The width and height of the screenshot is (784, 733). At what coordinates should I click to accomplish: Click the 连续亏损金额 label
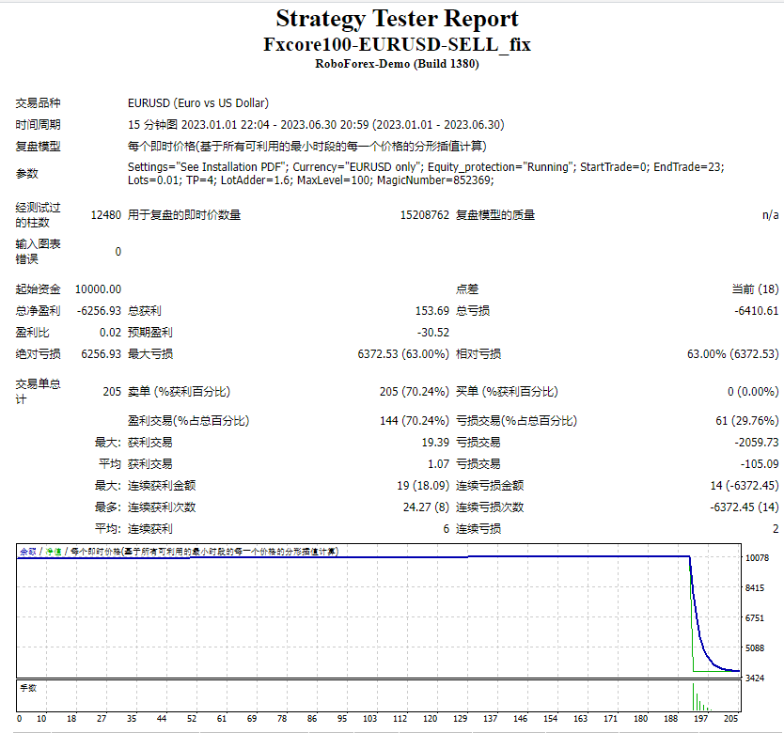tap(490, 486)
